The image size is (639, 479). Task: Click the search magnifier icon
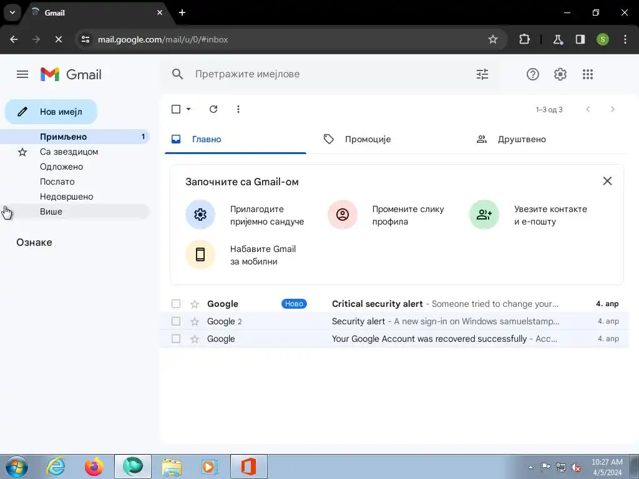coord(177,74)
